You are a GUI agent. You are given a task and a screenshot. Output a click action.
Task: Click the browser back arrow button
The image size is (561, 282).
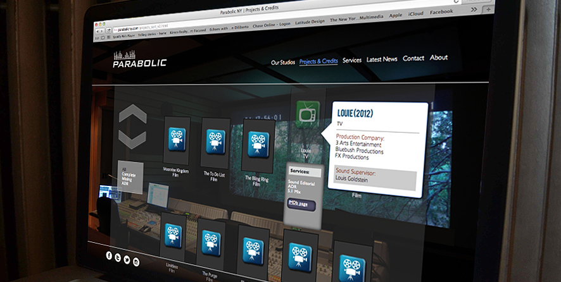[98, 32]
